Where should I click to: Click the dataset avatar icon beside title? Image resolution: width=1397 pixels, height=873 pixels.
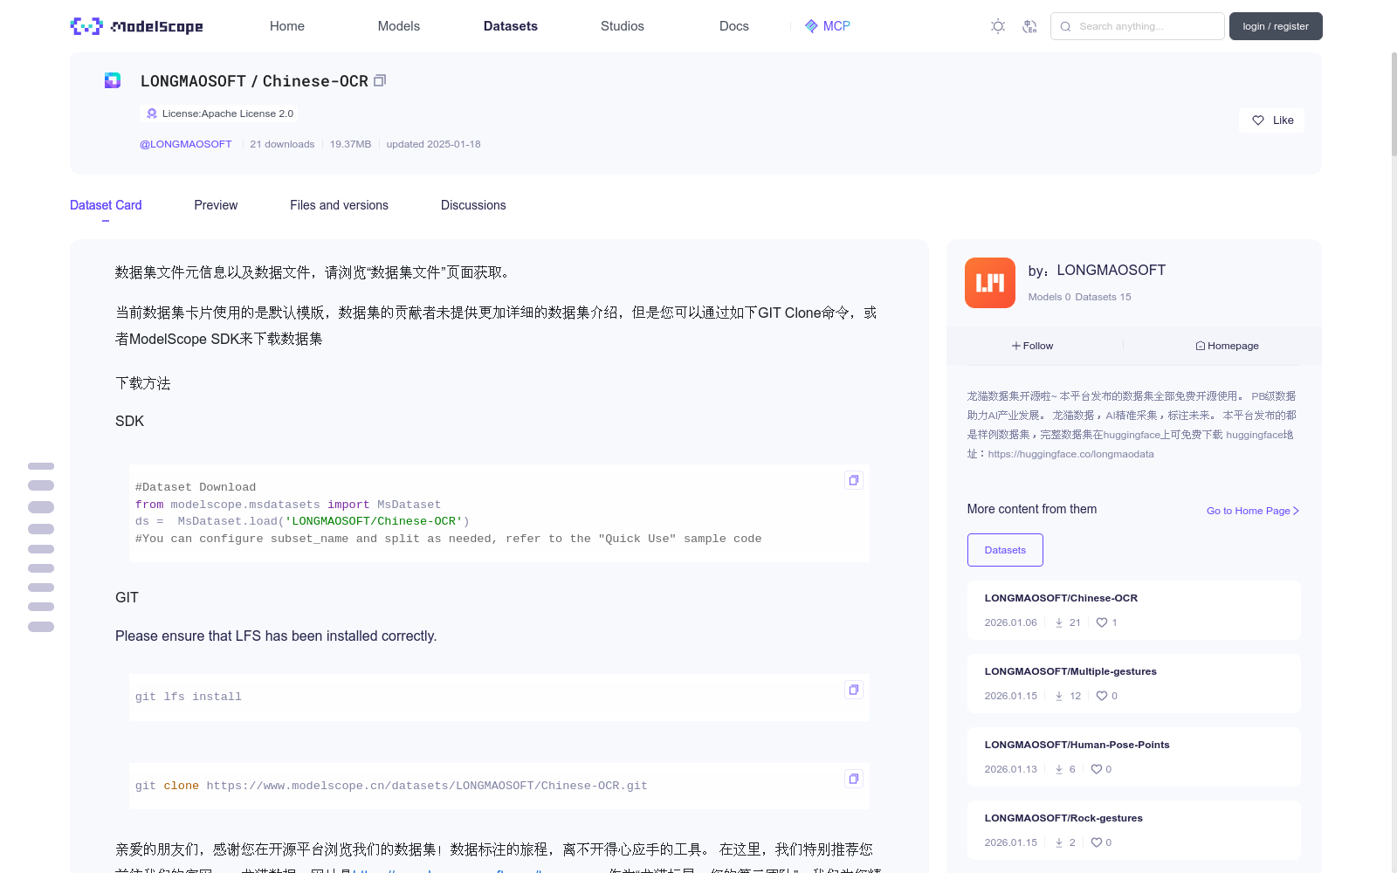pos(113,80)
